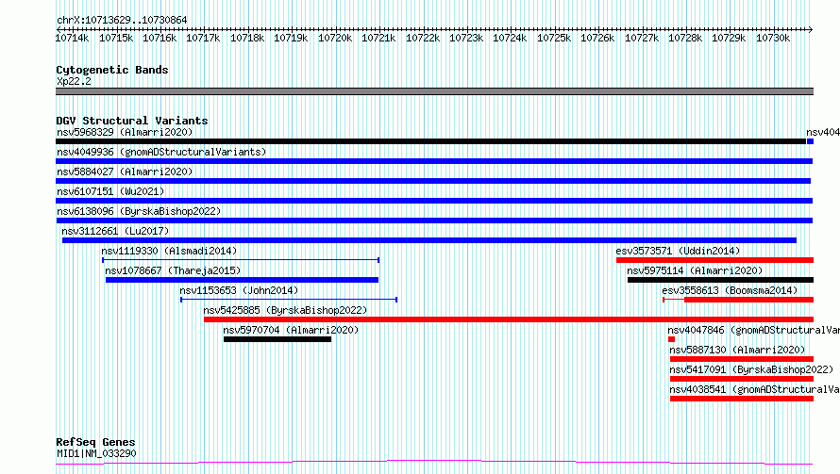Click the DGV Structural Variants track title
The width and height of the screenshot is (840, 474).
(x=132, y=121)
